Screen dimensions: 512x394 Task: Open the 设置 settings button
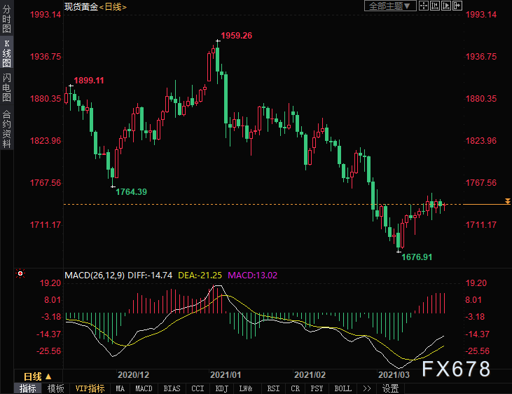pos(391,388)
